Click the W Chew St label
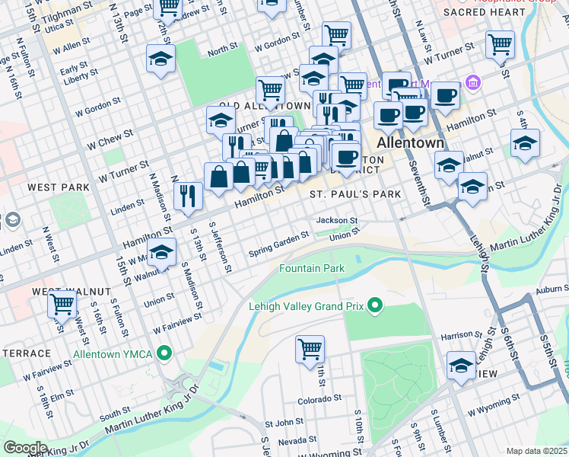Image resolution: width=569 pixels, height=457 pixels. click(x=110, y=140)
